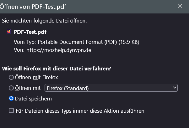Select the "Datei speichern" radio button

[11, 98]
